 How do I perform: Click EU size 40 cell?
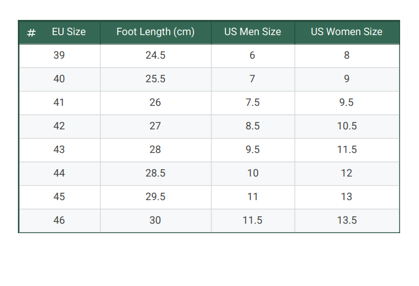[59, 79]
